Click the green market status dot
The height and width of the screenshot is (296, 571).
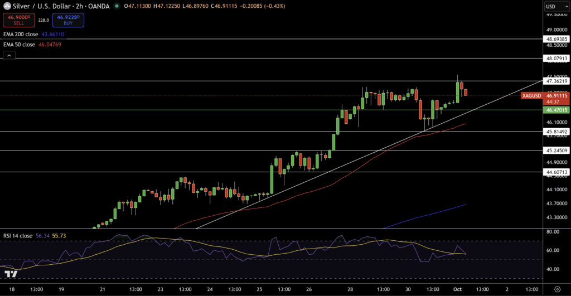click(117, 6)
